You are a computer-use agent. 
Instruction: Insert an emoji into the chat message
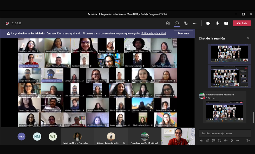(207, 141)
